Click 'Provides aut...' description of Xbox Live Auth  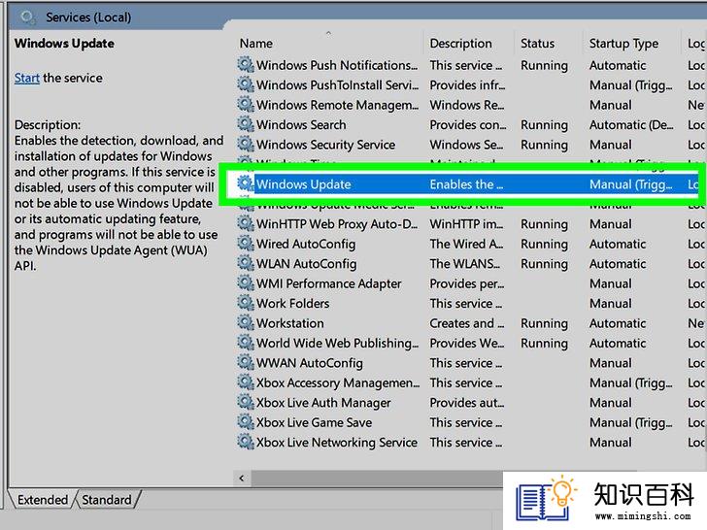click(x=467, y=403)
